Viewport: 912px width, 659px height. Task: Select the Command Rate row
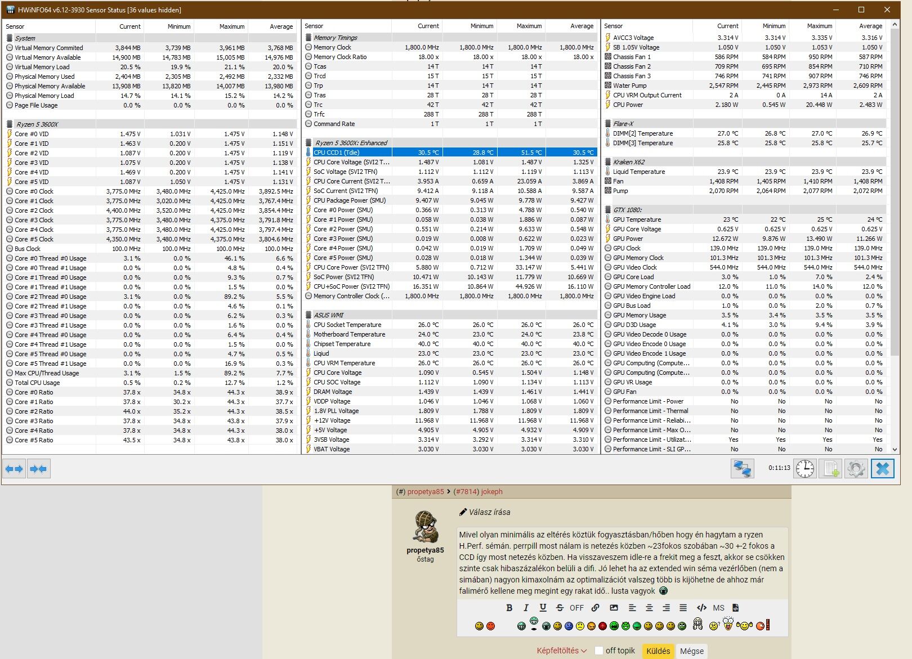coord(450,124)
